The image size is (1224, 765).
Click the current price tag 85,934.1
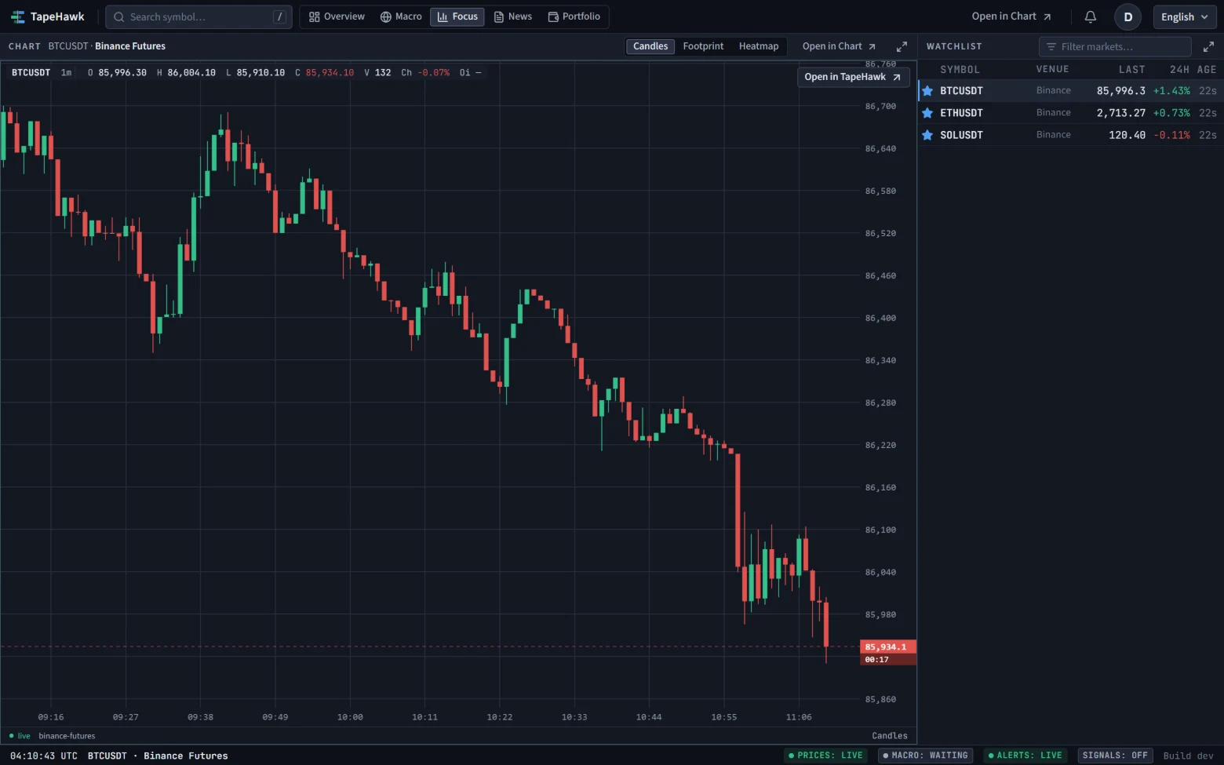[888, 647]
